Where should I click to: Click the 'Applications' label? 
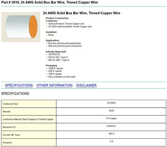pos(52,40)
